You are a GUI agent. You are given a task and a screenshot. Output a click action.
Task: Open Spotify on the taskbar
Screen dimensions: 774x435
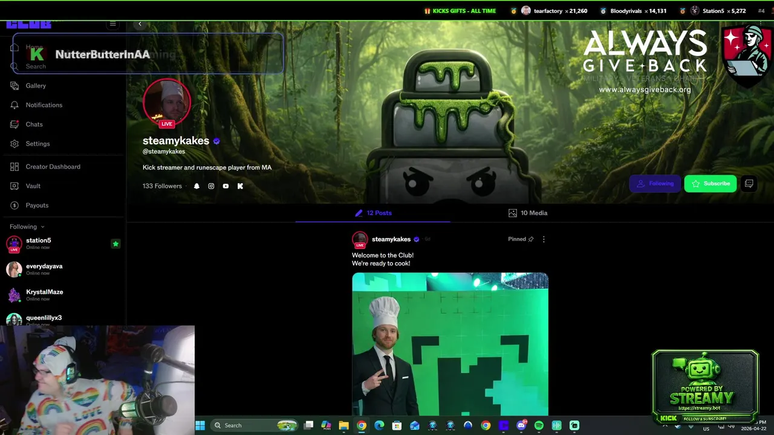[539, 425]
